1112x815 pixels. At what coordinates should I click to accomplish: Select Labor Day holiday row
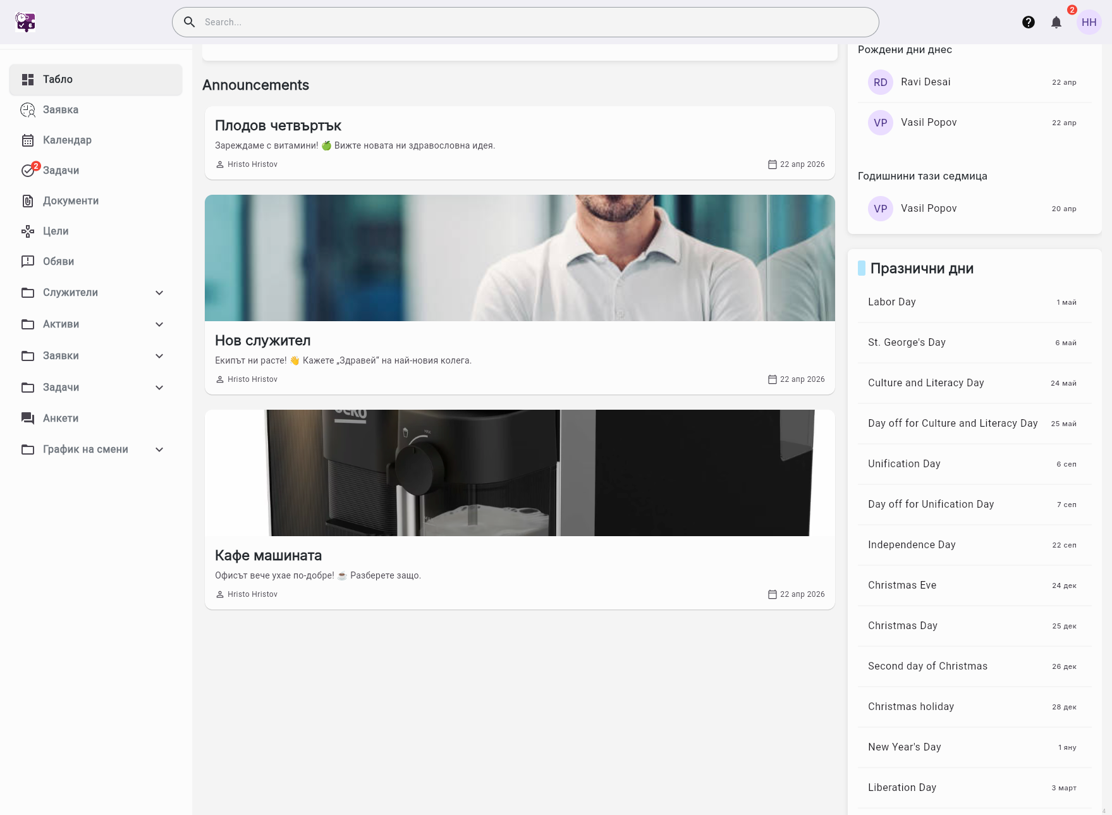point(974,302)
